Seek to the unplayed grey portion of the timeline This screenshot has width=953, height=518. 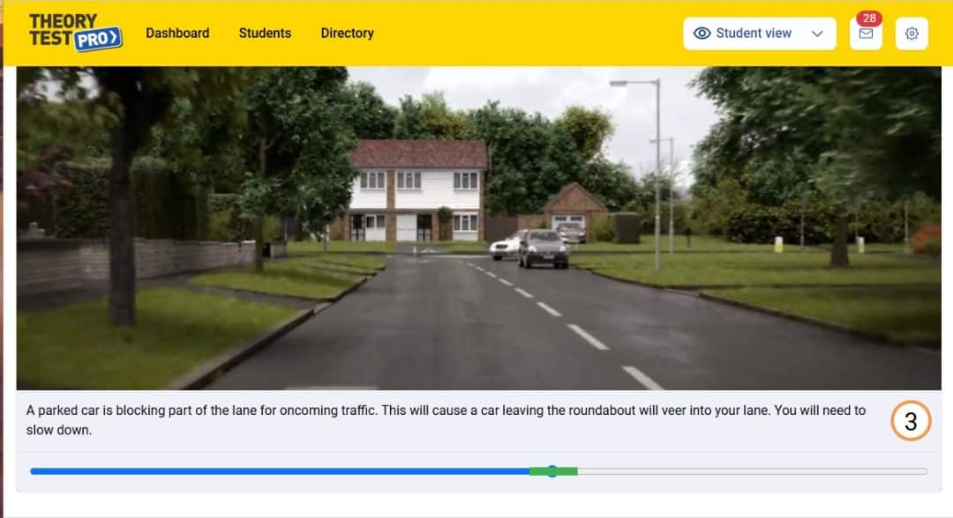[752, 471]
